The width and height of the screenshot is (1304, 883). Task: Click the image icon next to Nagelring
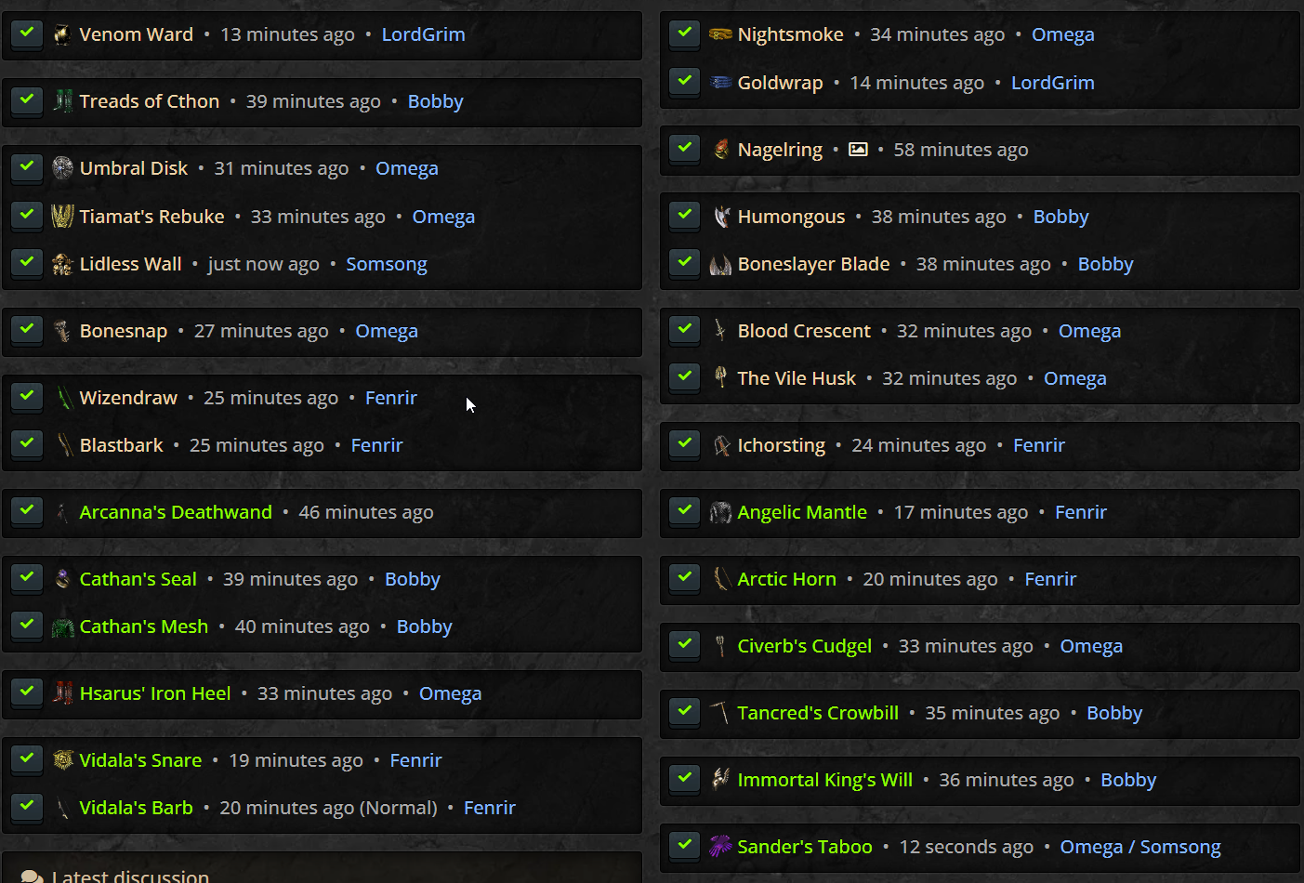tap(858, 150)
